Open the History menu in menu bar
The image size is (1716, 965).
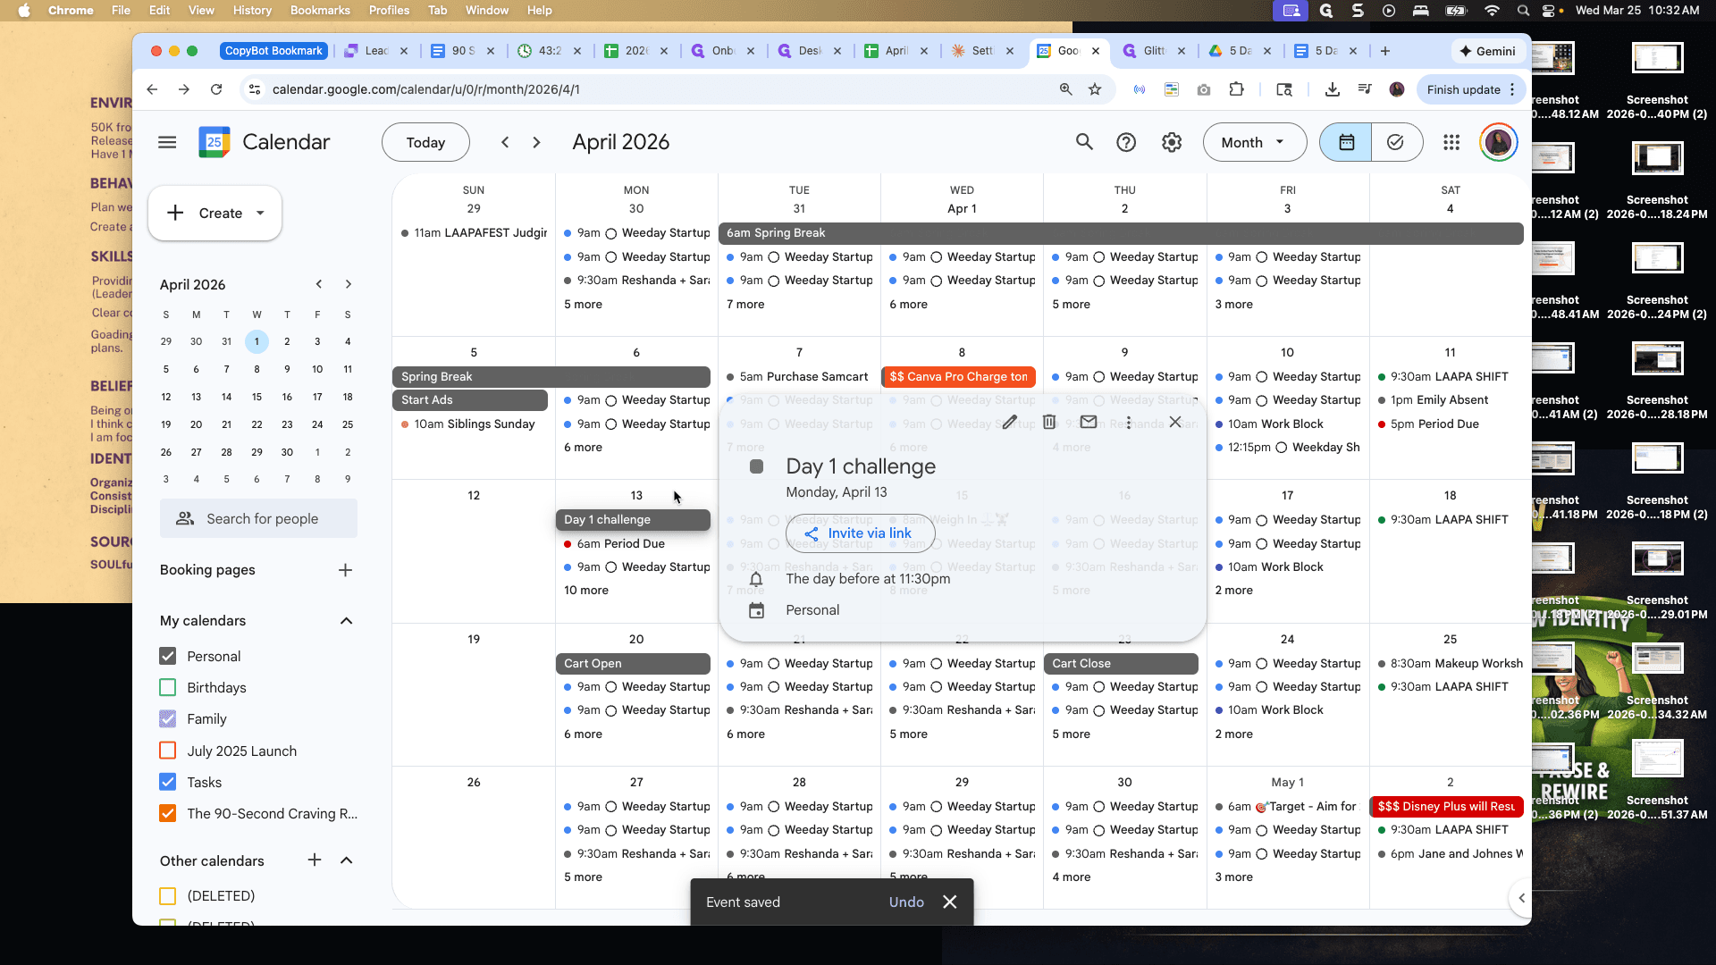tap(252, 10)
